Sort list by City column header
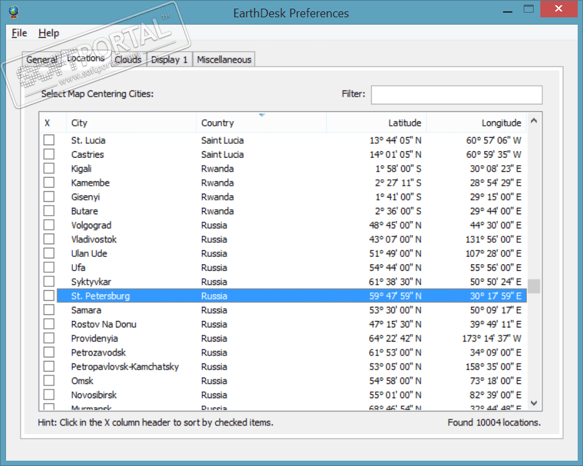 (x=131, y=122)
